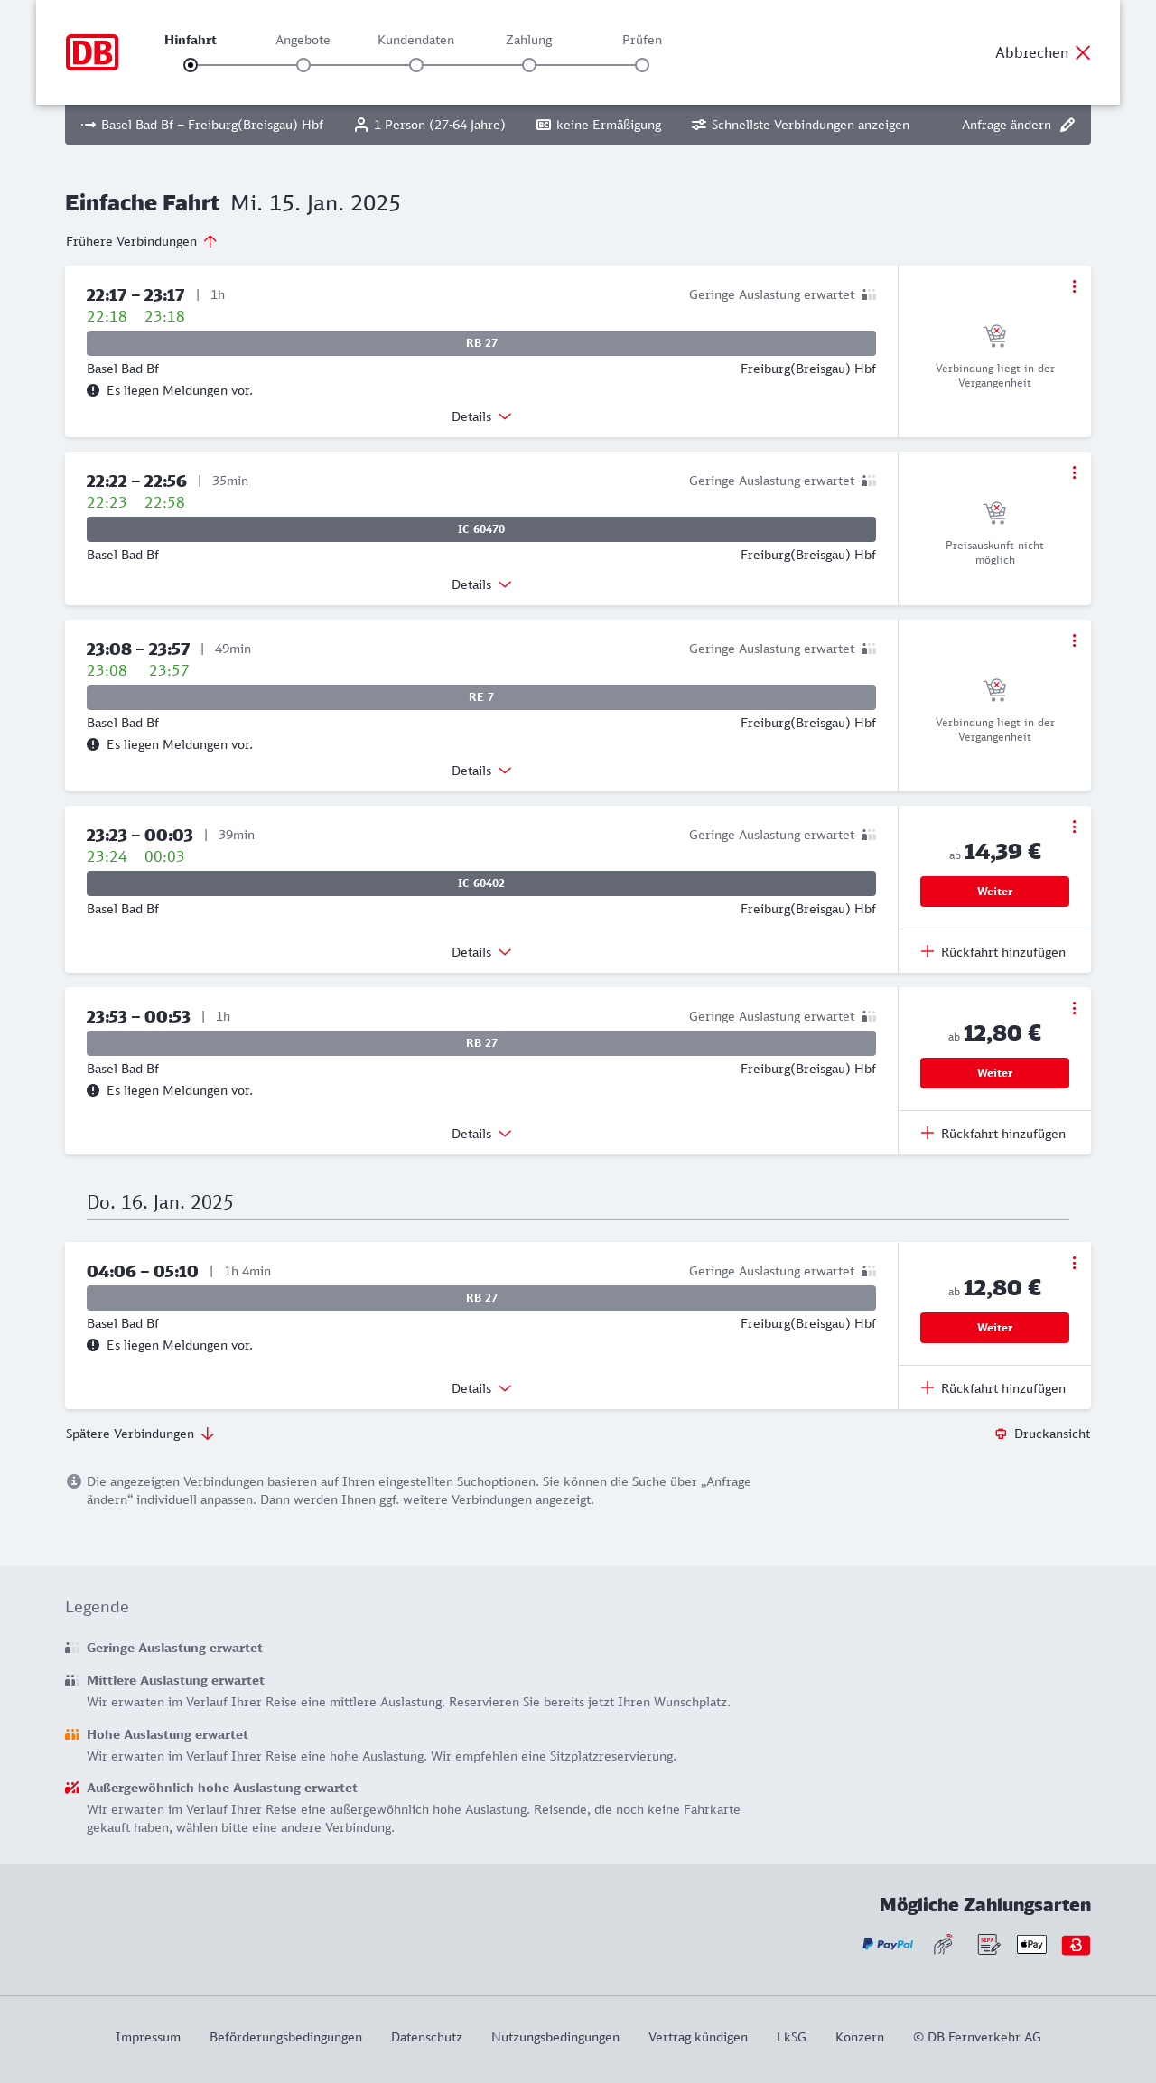Click the DB logo

coord(92,52)
